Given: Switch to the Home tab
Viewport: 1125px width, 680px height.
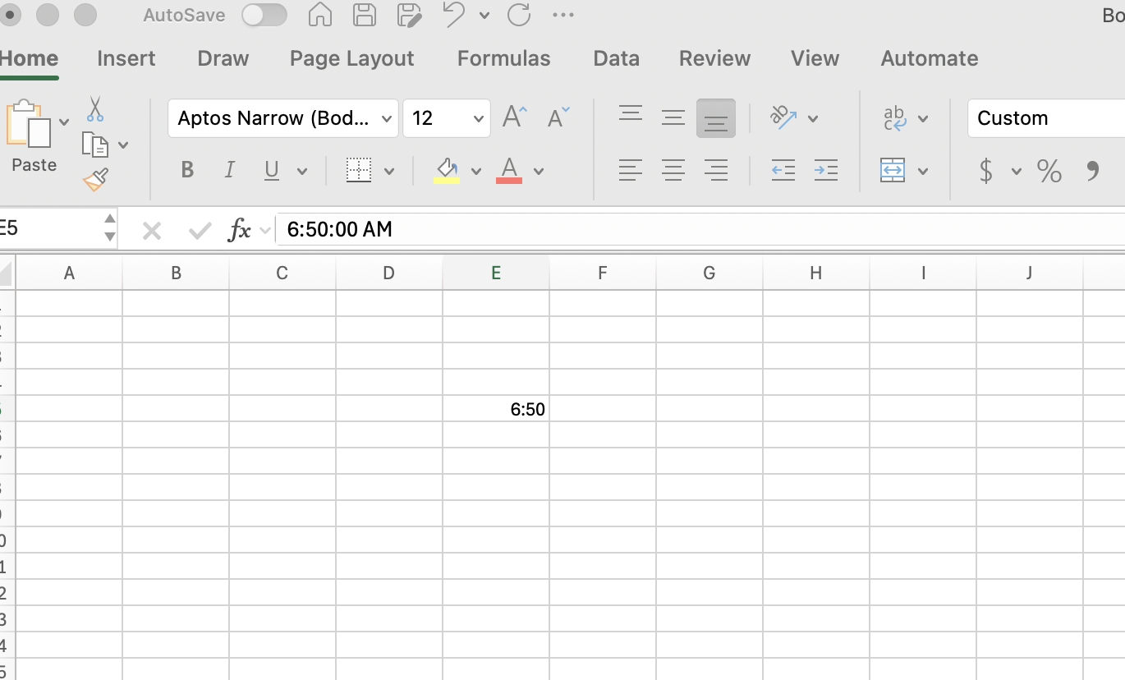Looking at the screenshot, I should pos(29,58).
